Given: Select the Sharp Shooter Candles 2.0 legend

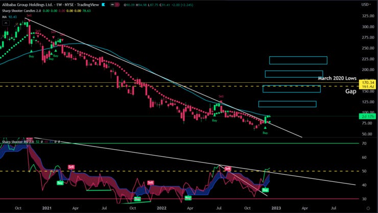Looking at the screenshot, I should (x=21, y=11).
